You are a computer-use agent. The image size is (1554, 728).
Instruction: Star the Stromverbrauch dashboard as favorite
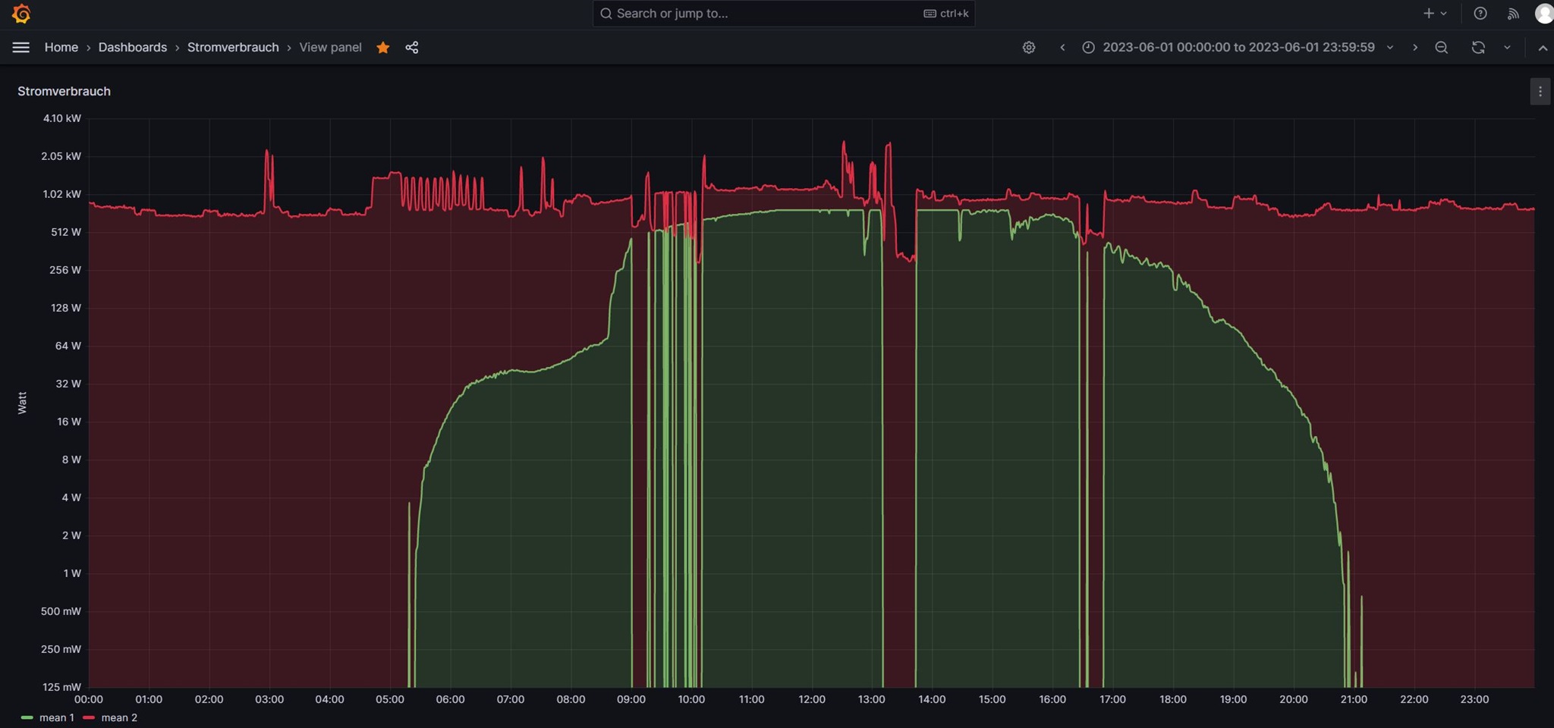coord(383,47)
